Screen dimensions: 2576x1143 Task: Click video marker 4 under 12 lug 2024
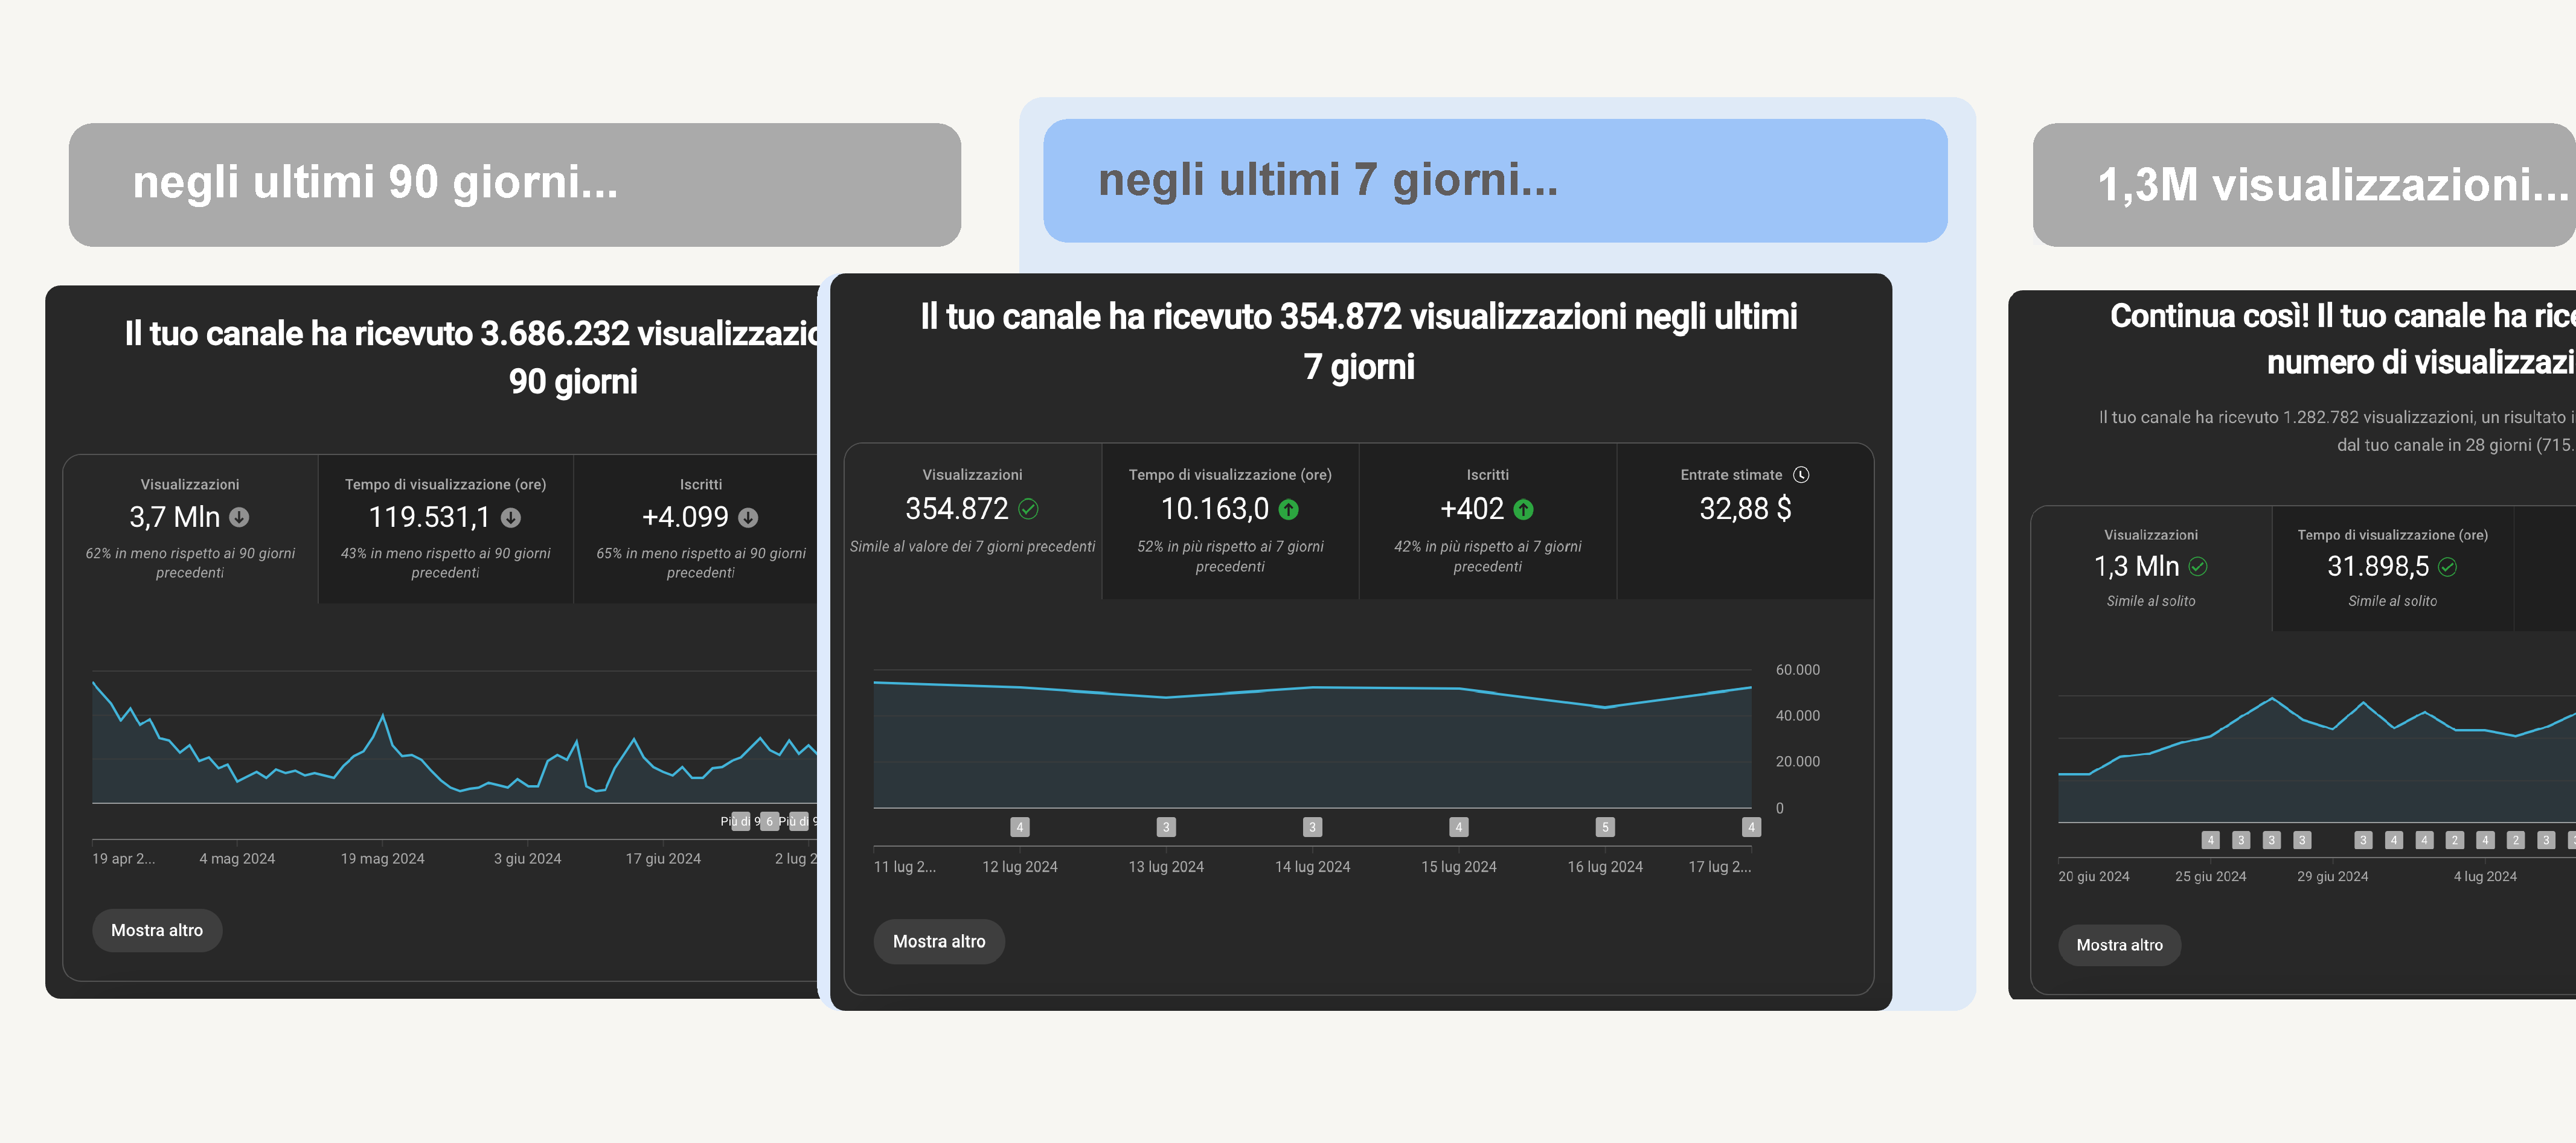click(1019, 827)
